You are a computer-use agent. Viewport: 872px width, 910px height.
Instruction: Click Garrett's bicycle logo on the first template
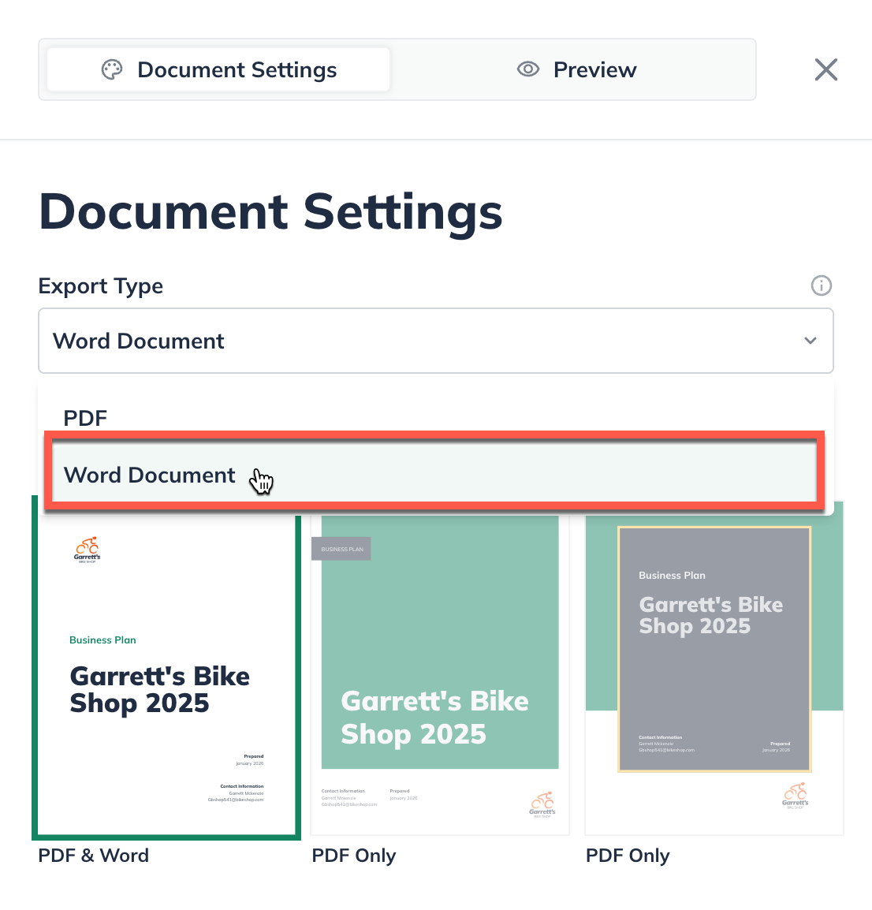86,550
